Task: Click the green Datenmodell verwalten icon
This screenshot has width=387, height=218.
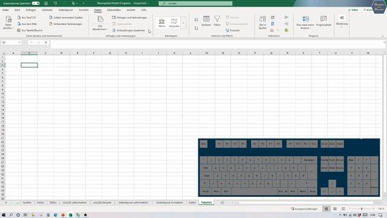Action: (x=286, y=30)
